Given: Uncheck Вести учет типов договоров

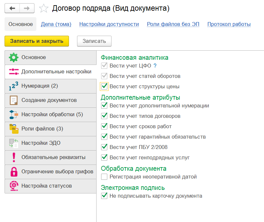Looking at the screenshot, I should 104,116.
